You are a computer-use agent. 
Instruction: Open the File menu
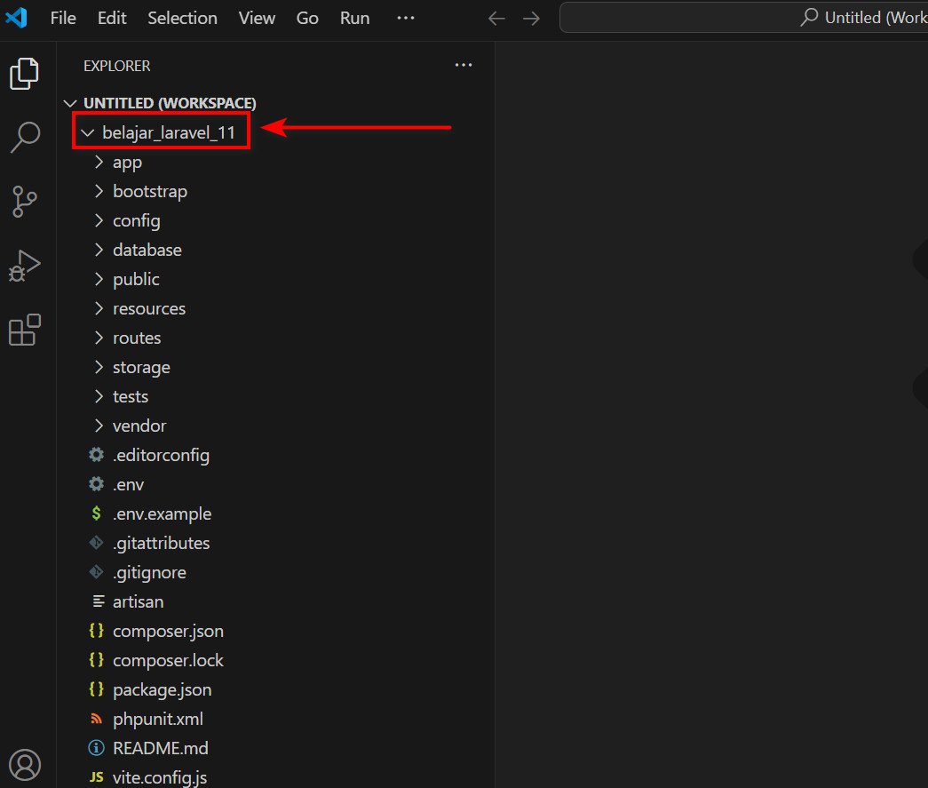click(63, 19)
